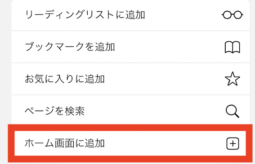The image size is (255, 164).
Task: Tap the ホーム画面に追加 text label
Action: 65,143
